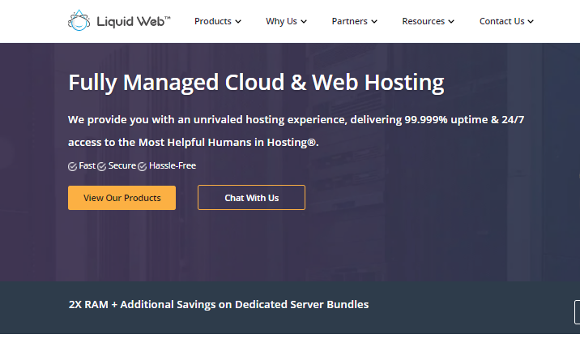Image resolution: width=580 pixels, height=343 pixels.
Task: Open the Why Us menu
Action: [x=286, y=21]
